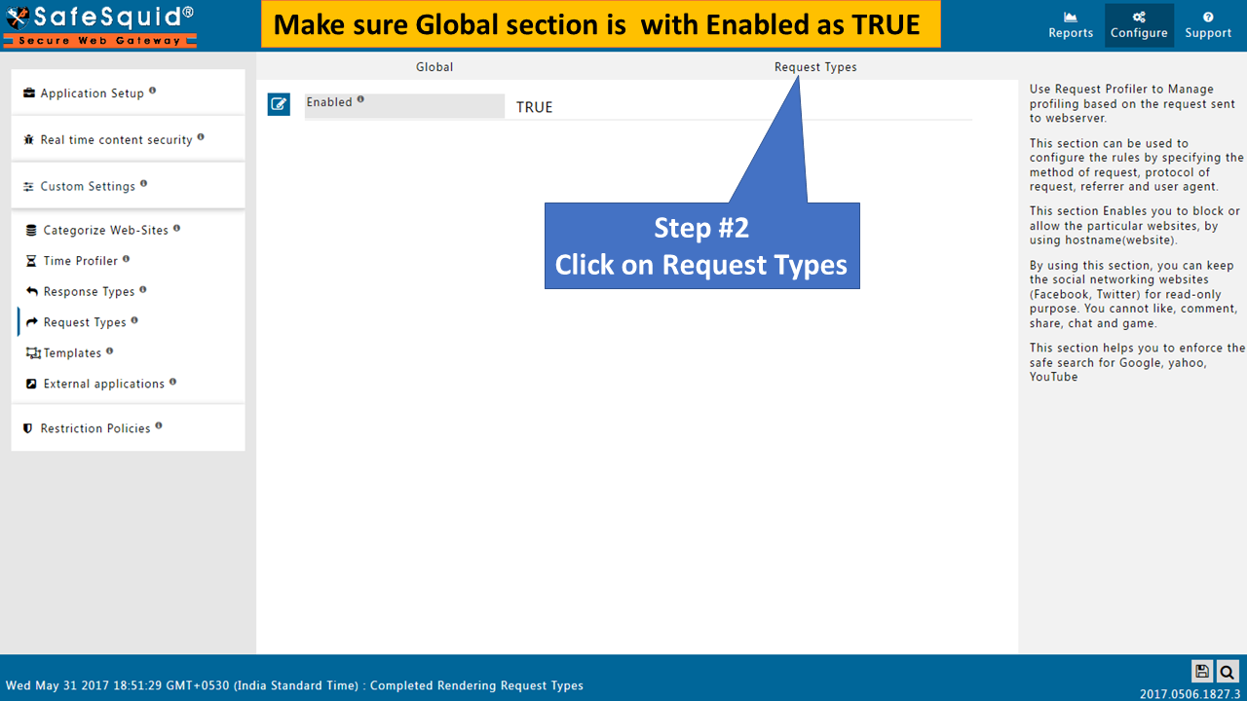
Task: Click the save (floppy disk) icon
Action: click(1201, 671)
